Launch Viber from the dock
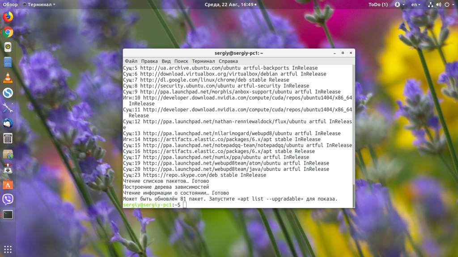The image size is (458, 257). click(x=8, y=199)
